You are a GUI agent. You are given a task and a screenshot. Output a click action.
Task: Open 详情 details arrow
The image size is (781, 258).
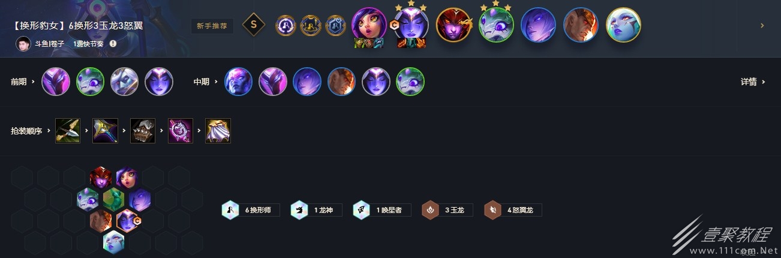tap(753, 82)
